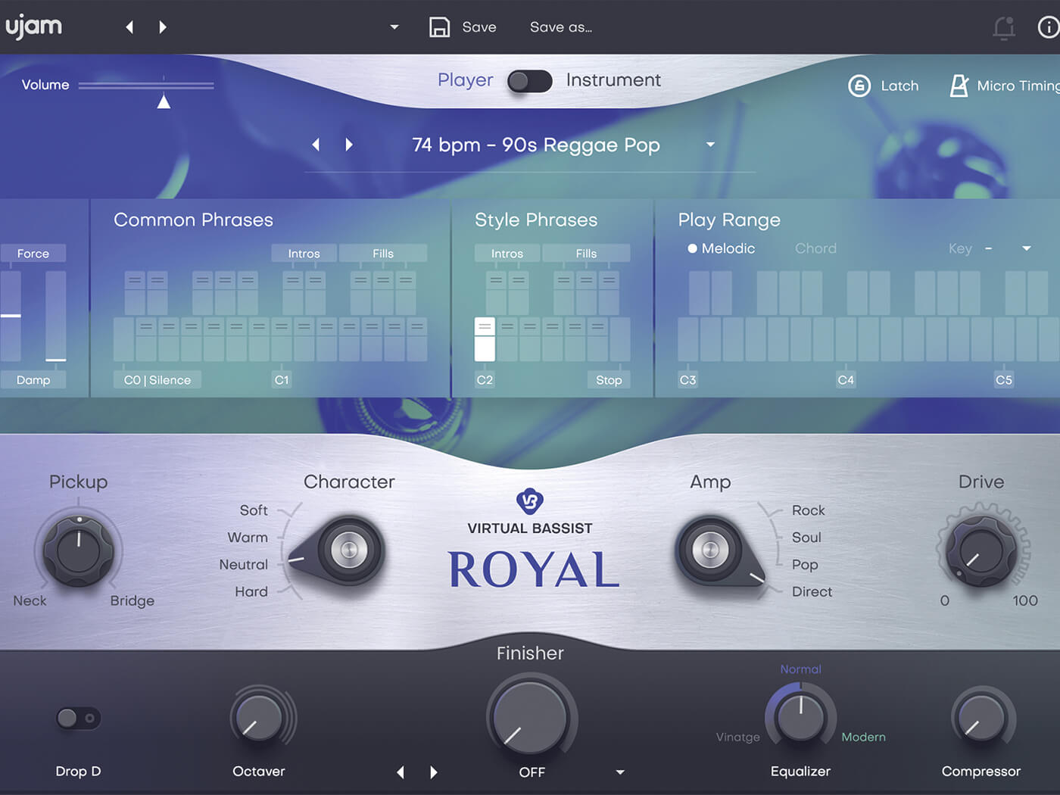Open the 90s Reggae Pop style dropdown
Viewport: 1060px width, 795px height.
click(x=710, y=144)
